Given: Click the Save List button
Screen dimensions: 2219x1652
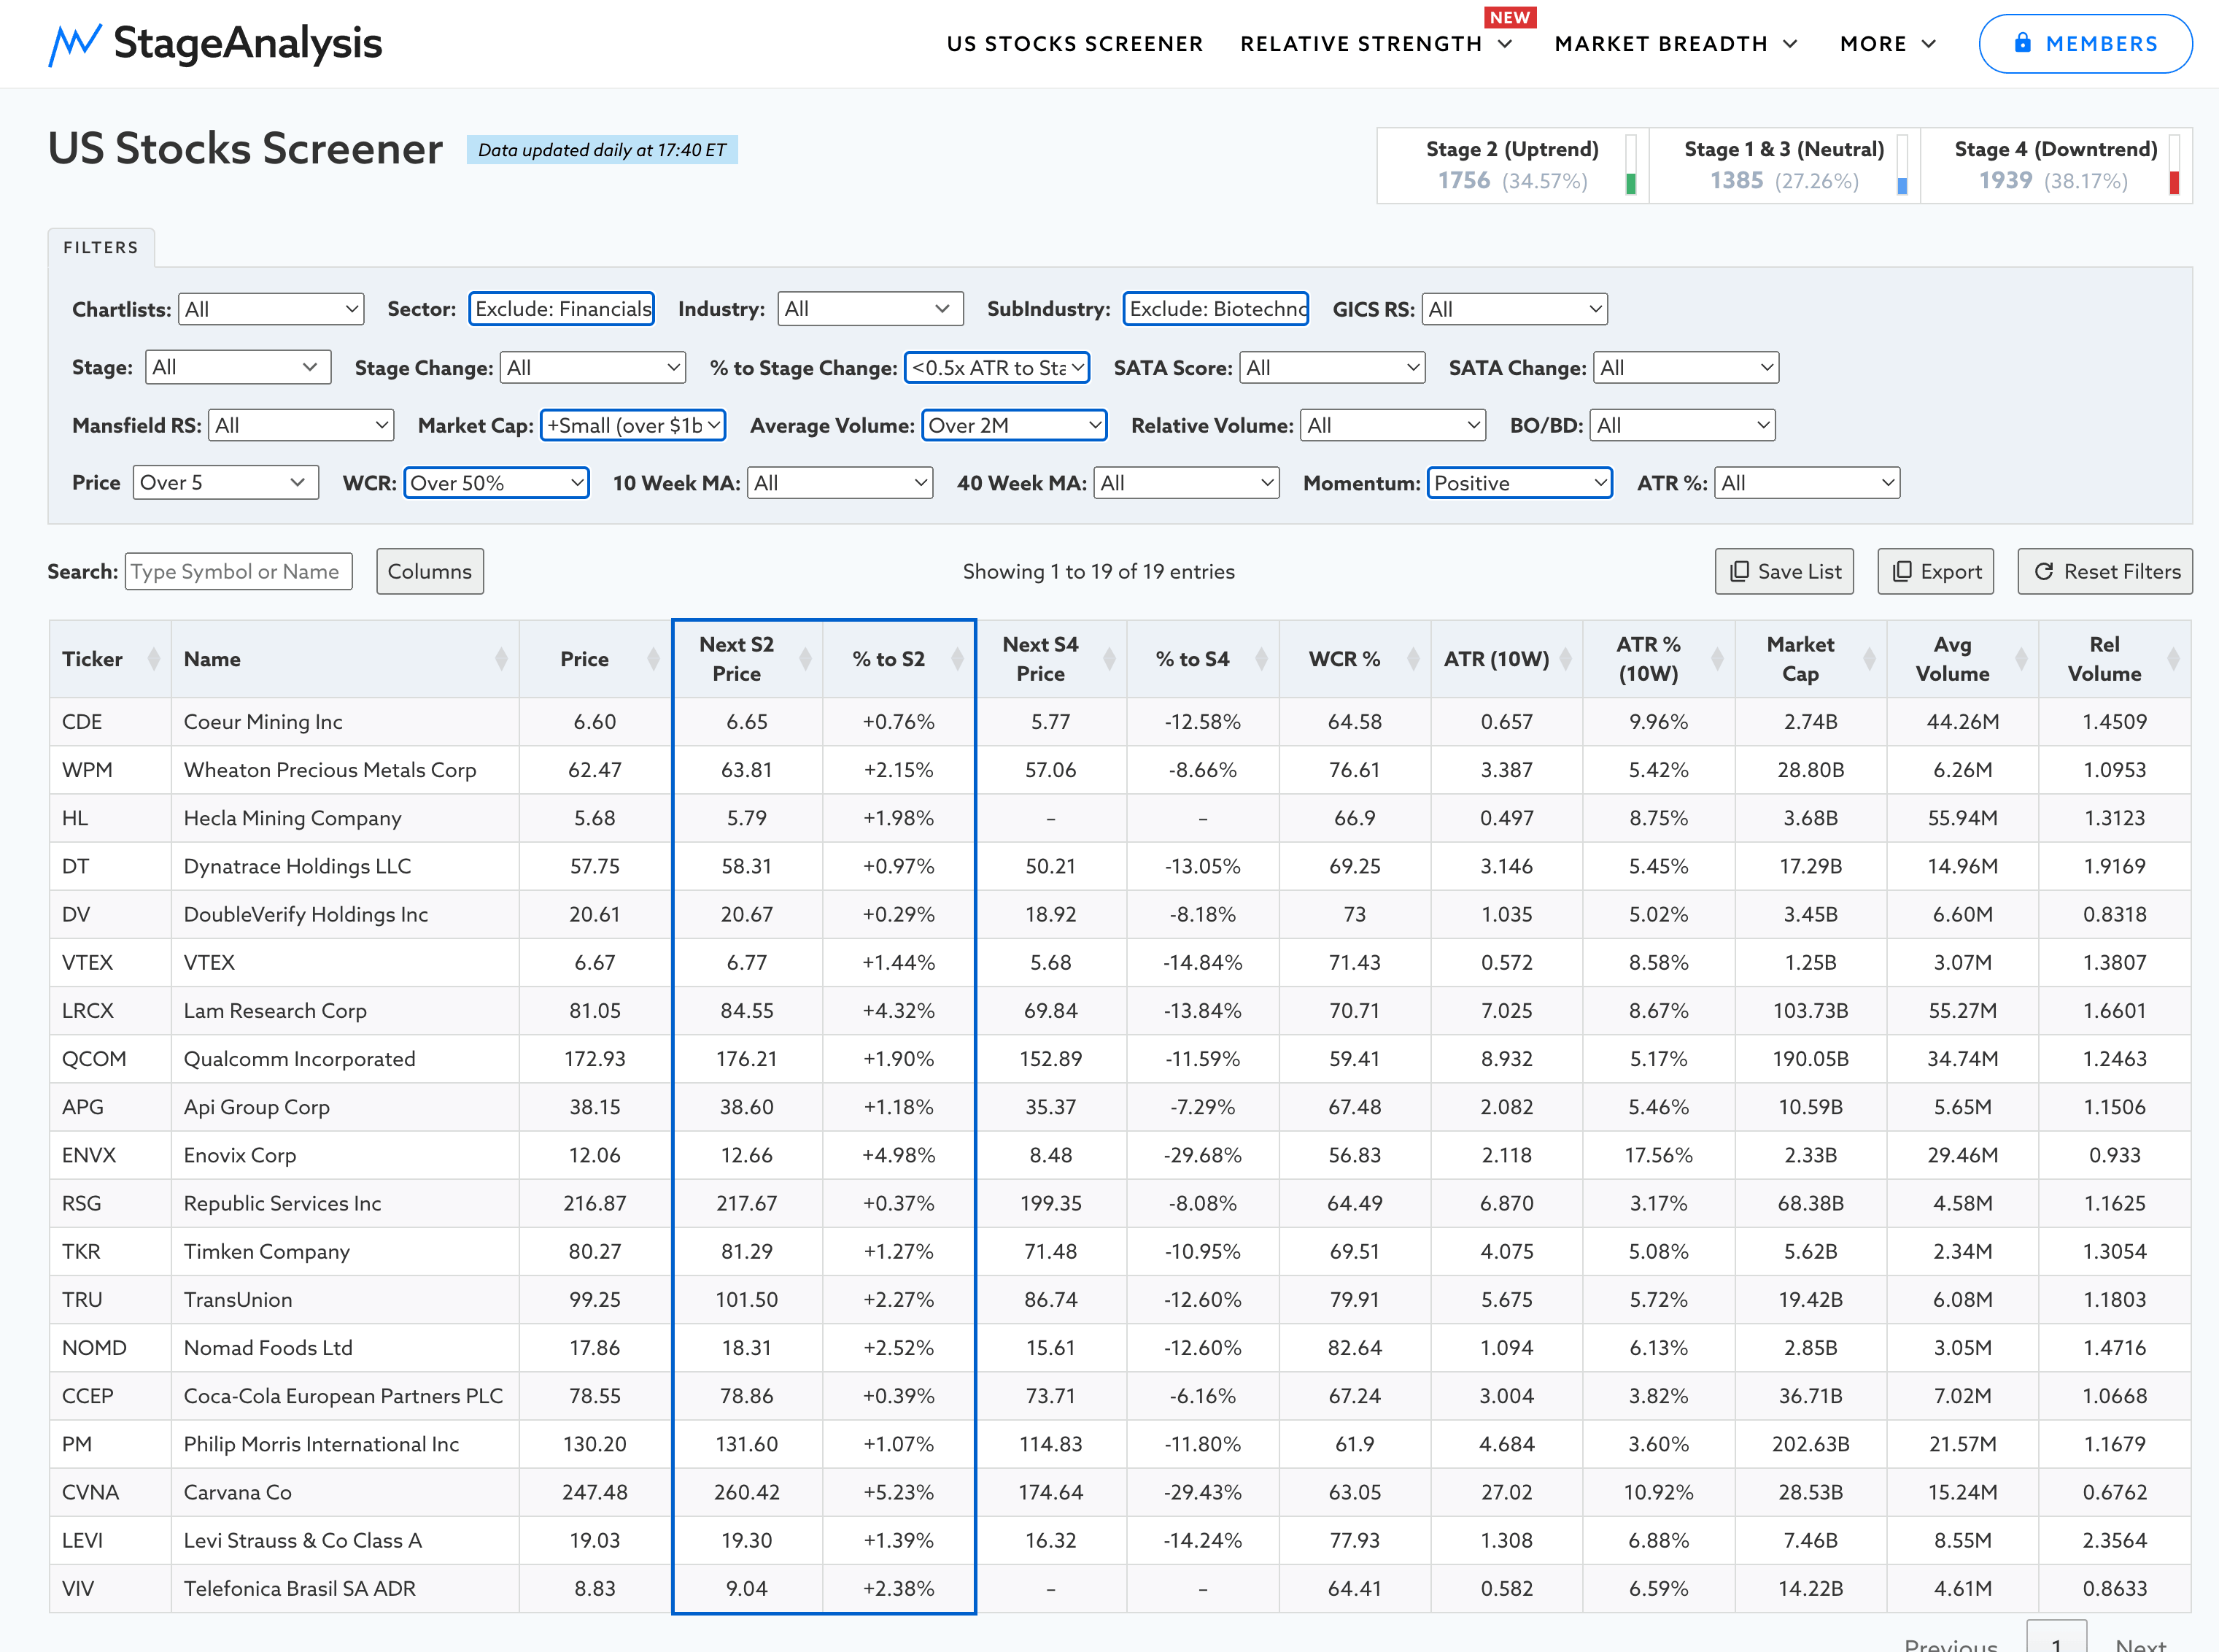Looking at the screenshot, I should click(1784, 571).
